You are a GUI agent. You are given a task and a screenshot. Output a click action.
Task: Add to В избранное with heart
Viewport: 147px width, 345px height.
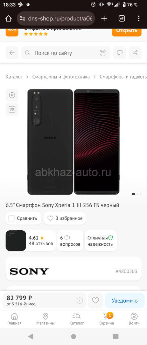point(65,218)
